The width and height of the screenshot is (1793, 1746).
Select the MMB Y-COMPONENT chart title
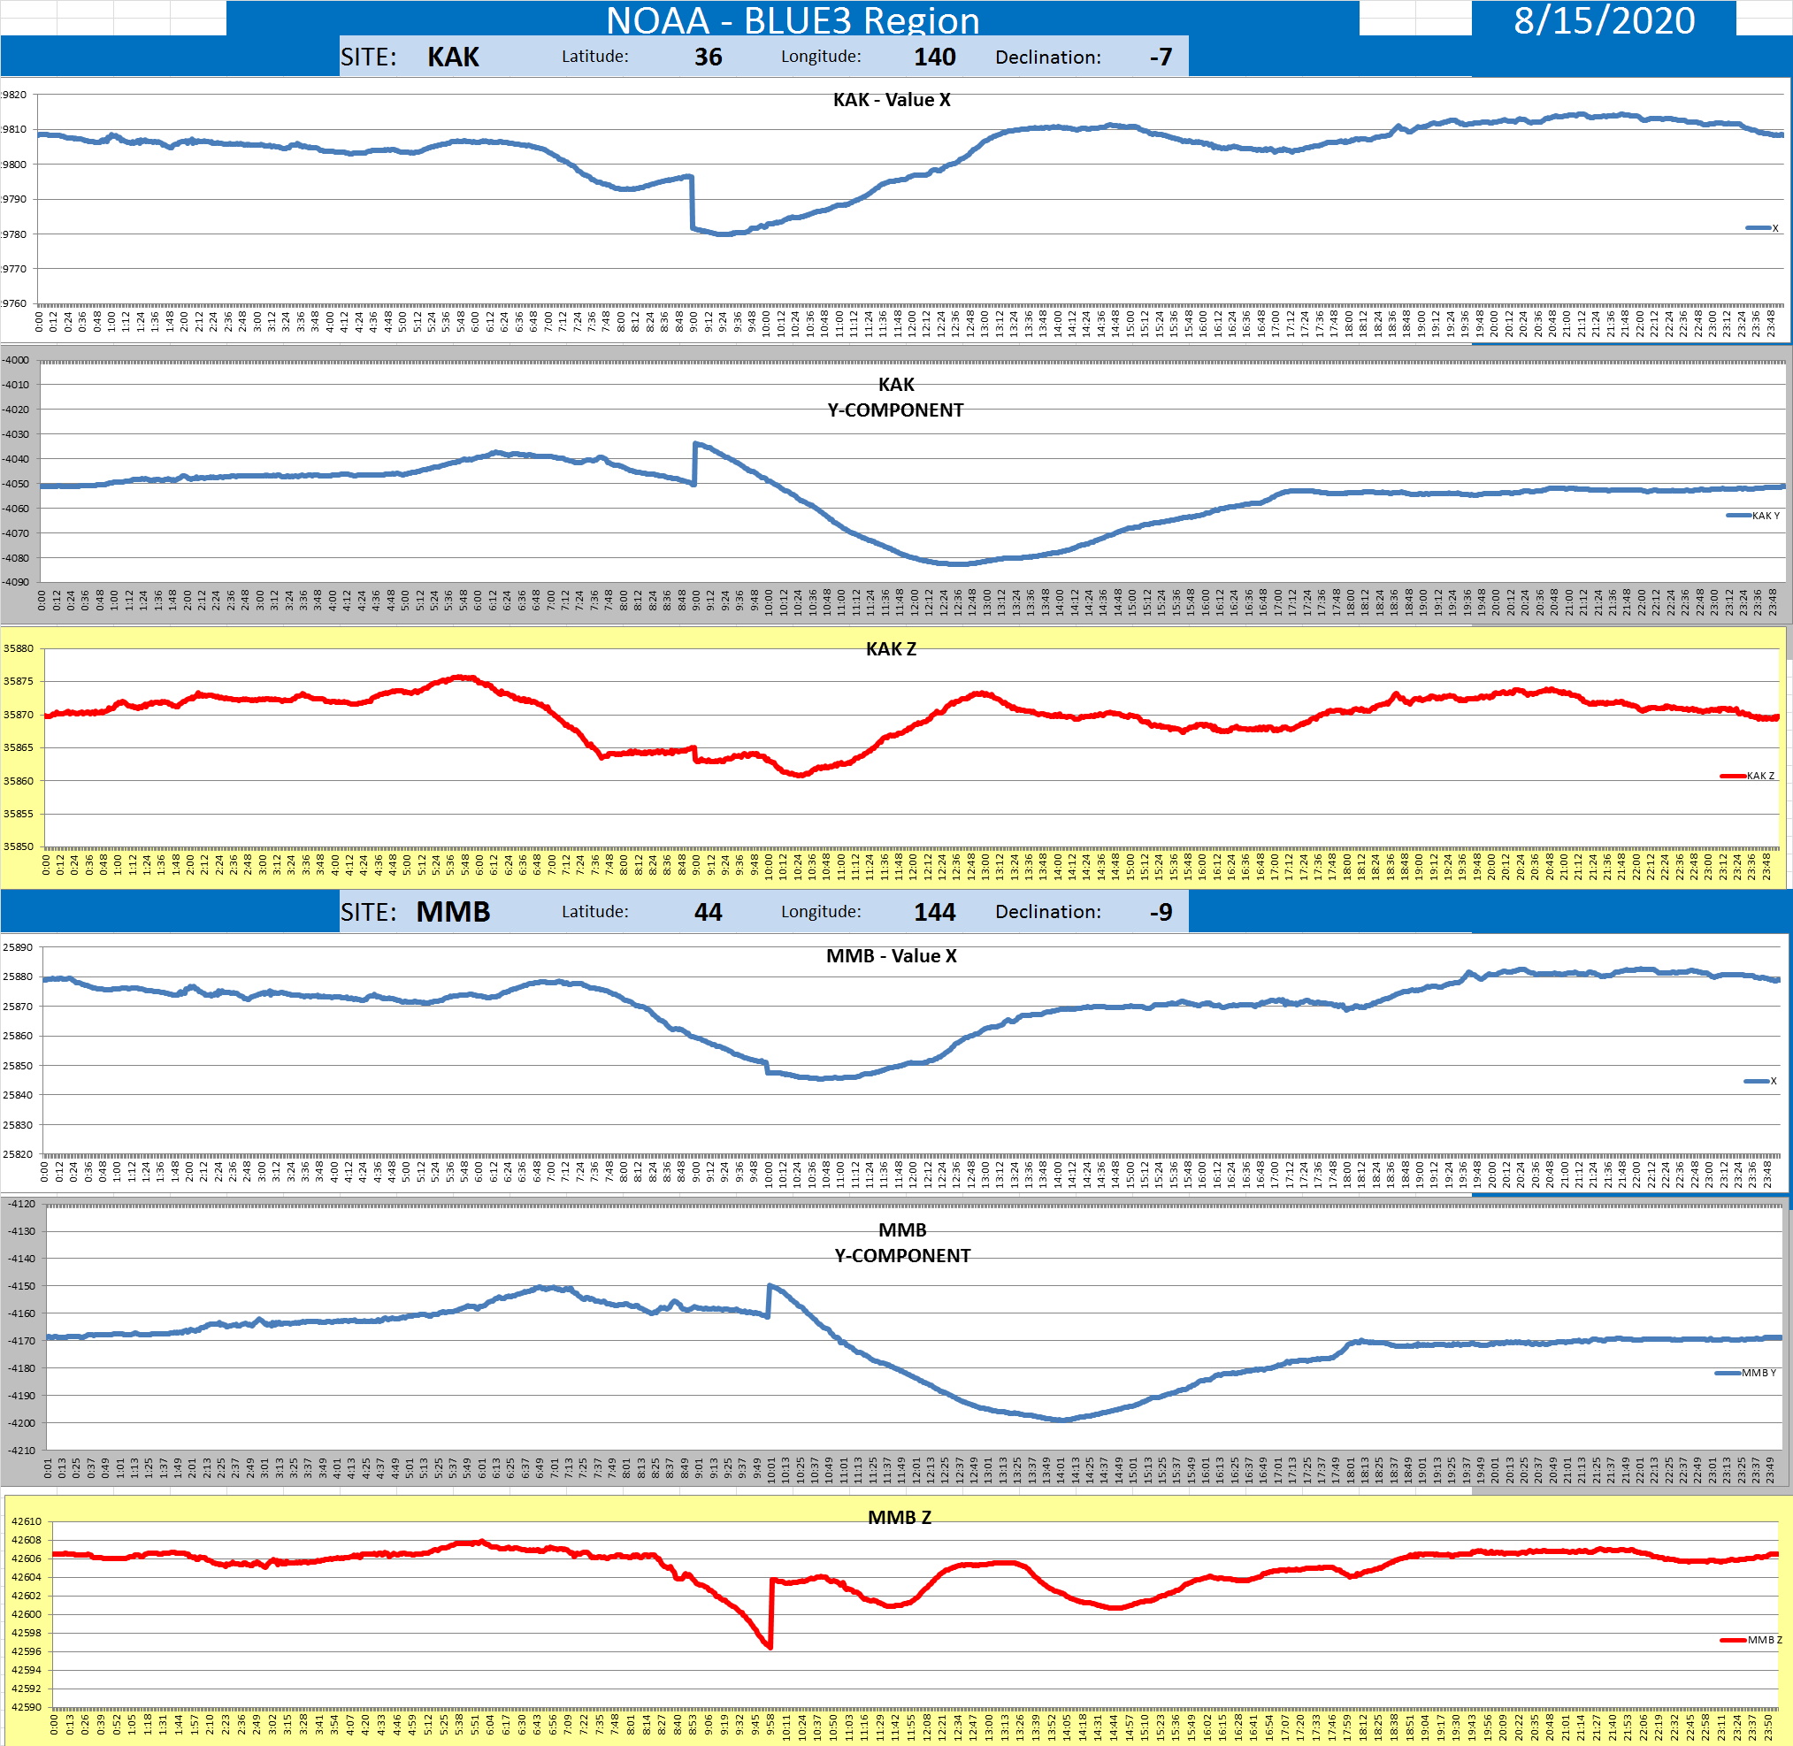click(901, 1243)
